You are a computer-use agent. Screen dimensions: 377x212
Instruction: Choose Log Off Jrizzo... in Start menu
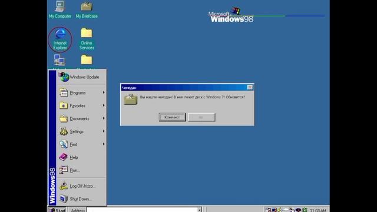pos(81,186)
